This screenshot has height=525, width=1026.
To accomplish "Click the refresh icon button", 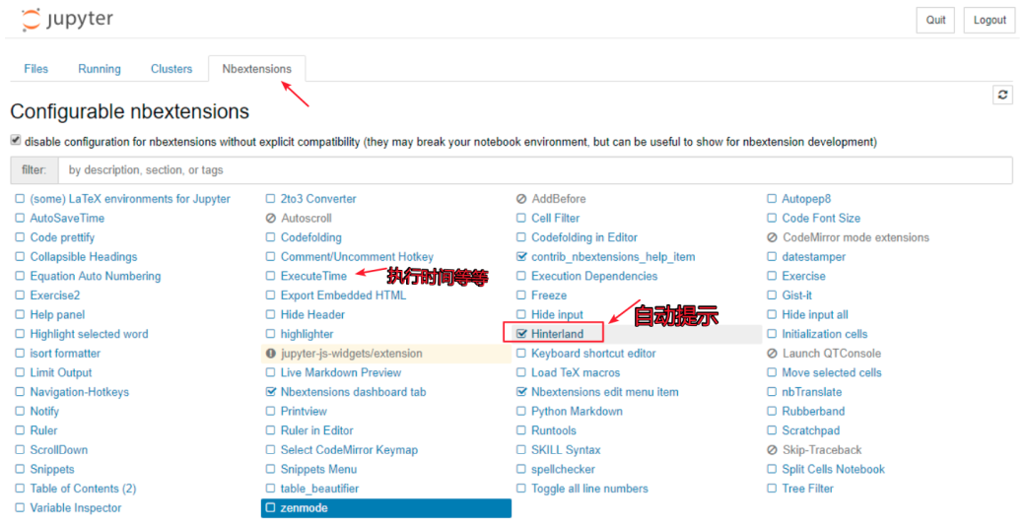I will (1002, 95).
